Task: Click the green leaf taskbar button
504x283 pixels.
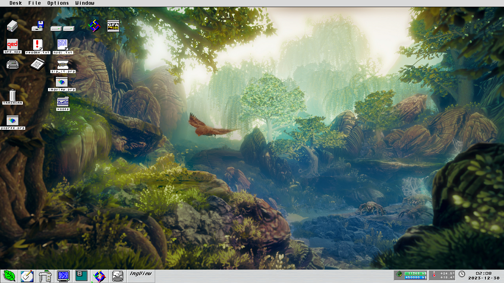Action: (9, 276)
